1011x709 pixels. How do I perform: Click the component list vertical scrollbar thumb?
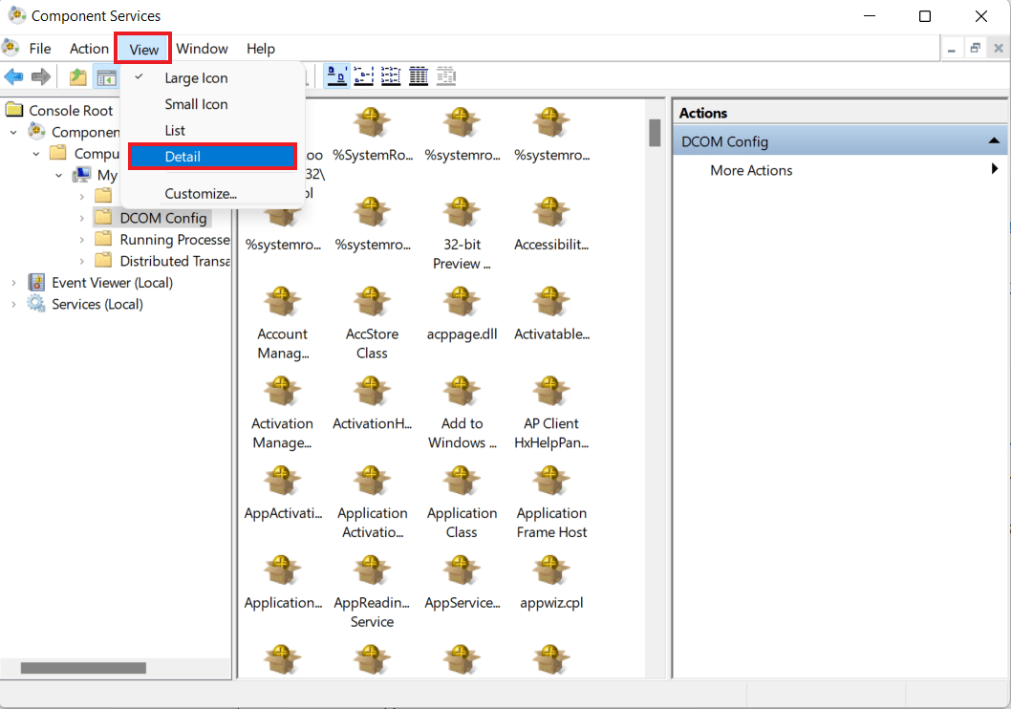(x=655, y=133)
